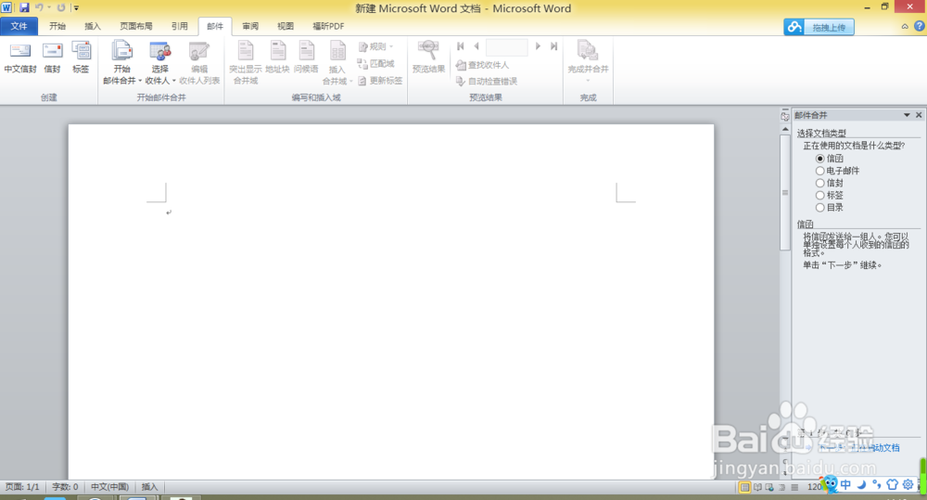Open the input method settings gear
Image resolution: width=927 pixels, height=500 pixels.
pyautogui.click(x=908, y=484)
